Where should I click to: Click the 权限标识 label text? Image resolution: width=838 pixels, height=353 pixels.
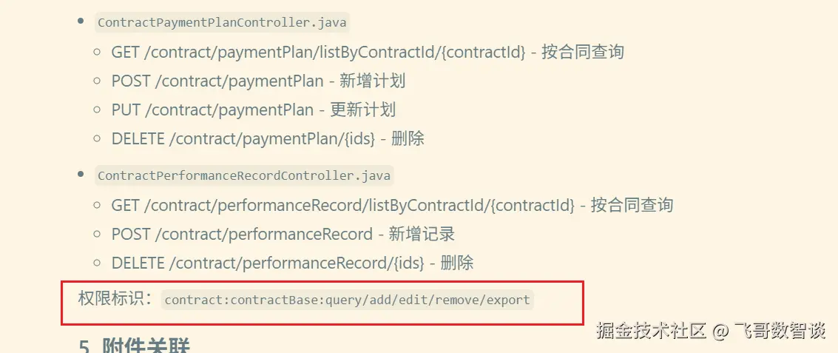pos(115,299)
